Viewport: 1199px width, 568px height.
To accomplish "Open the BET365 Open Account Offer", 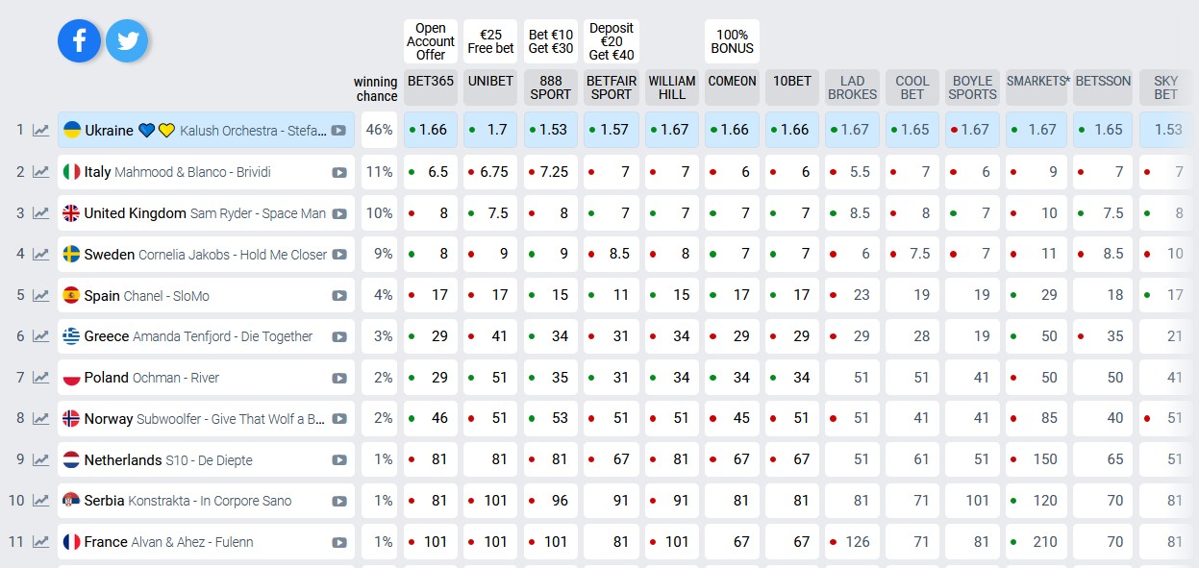I will (x=430, y=41).
